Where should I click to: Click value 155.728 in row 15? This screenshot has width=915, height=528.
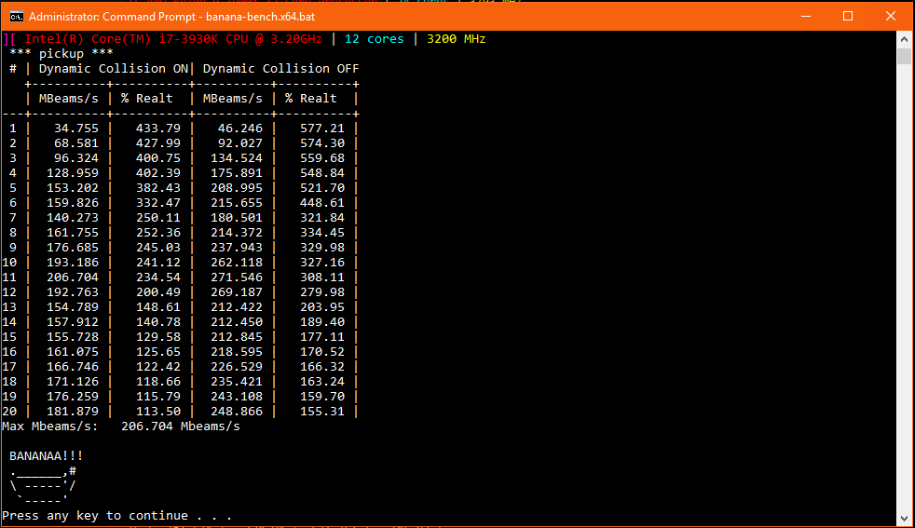tap(73, 337)
